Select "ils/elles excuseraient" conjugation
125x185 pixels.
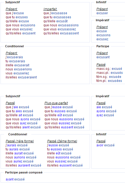pos(21,77)
